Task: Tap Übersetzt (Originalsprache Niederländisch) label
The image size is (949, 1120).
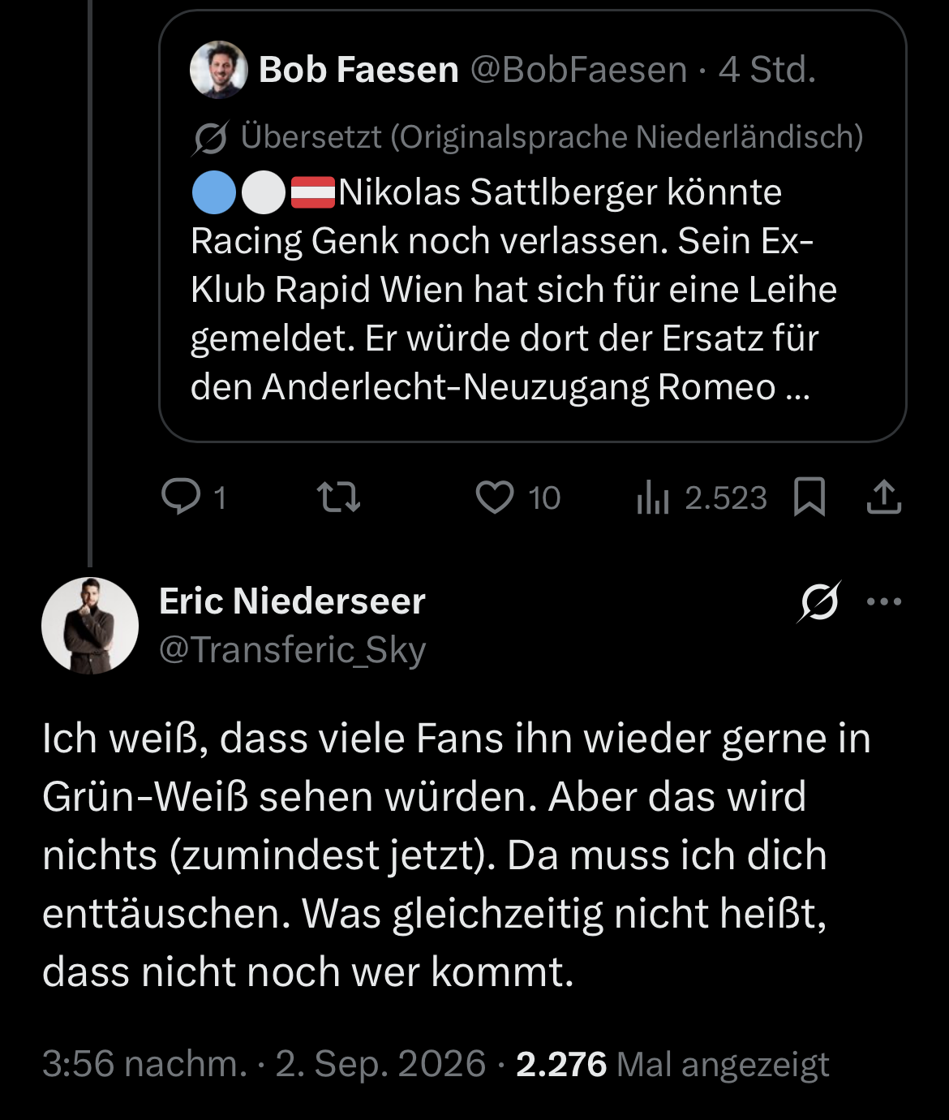Action: [552, 137]
